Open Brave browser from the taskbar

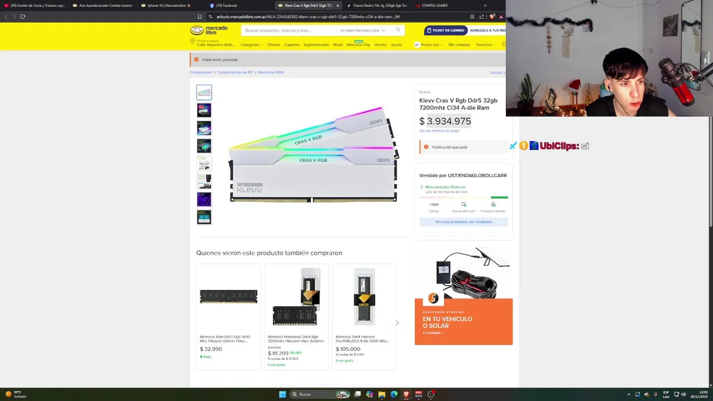[x=406, y=394]
